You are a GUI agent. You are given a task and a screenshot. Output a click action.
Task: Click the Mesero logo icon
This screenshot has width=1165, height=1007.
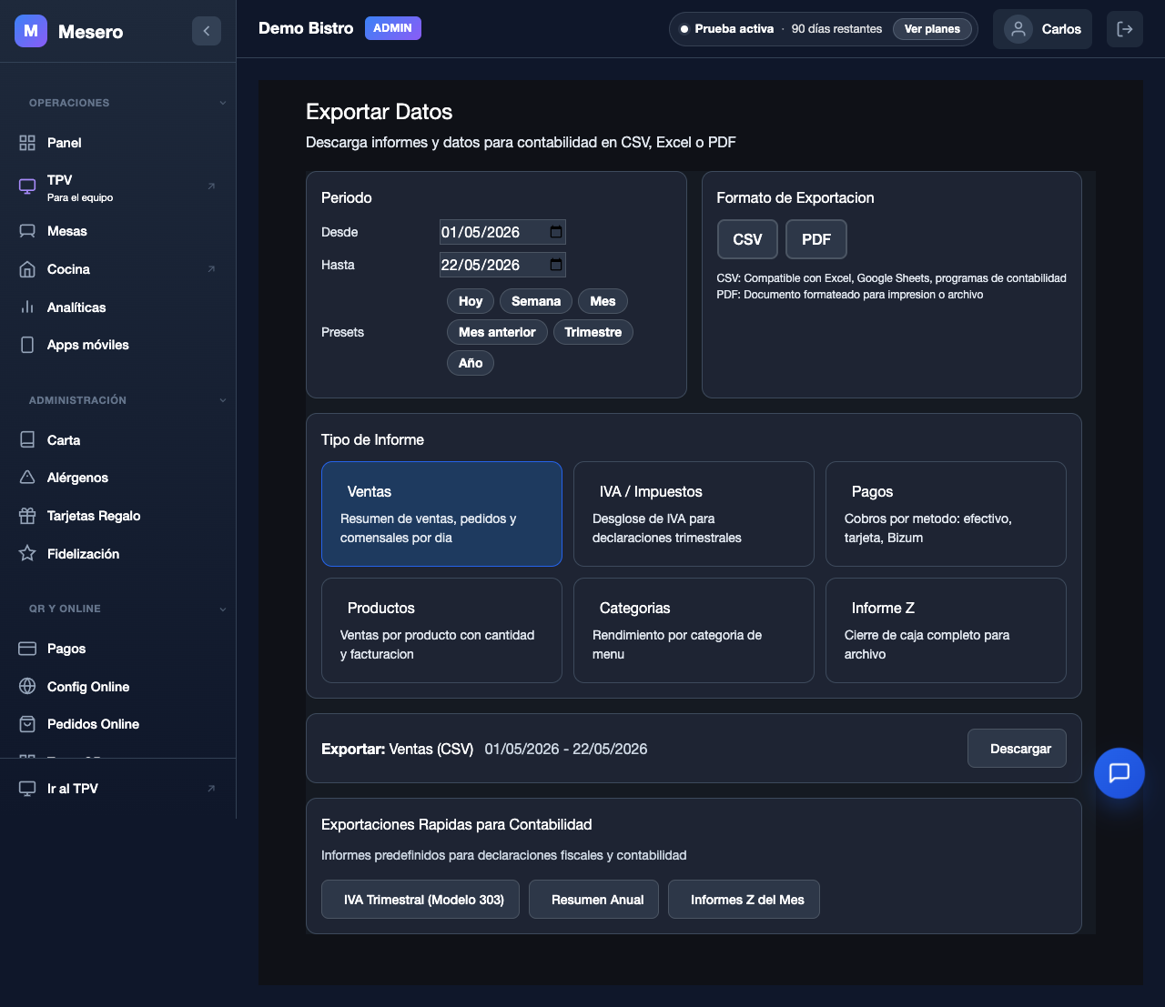click(31, 31)
